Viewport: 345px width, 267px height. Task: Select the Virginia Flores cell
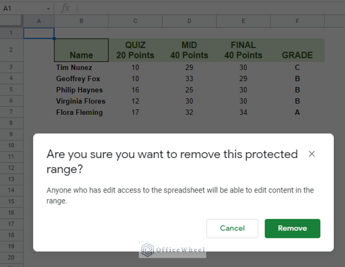(81, 101)
